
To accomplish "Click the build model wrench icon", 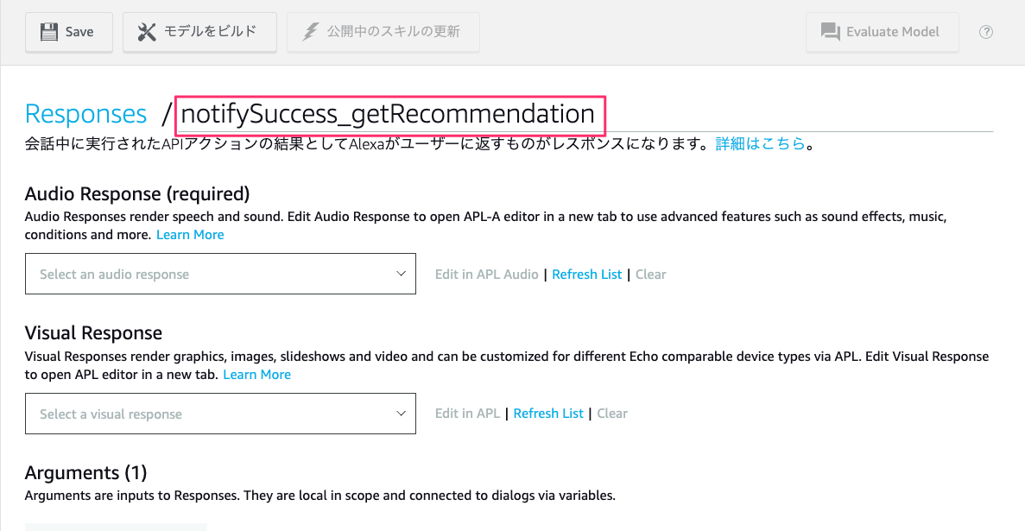I will (x=147, y=32).
